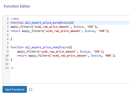
Task: Click the 'EUR' string in line 4
Action: [102, 31]
